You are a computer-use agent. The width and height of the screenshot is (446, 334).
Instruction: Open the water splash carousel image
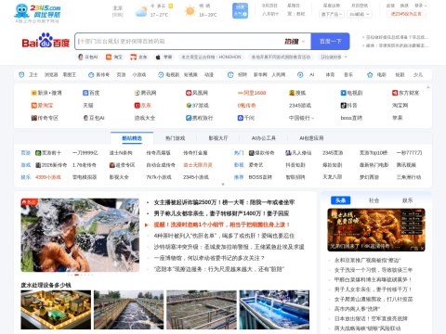click(80, 235)
